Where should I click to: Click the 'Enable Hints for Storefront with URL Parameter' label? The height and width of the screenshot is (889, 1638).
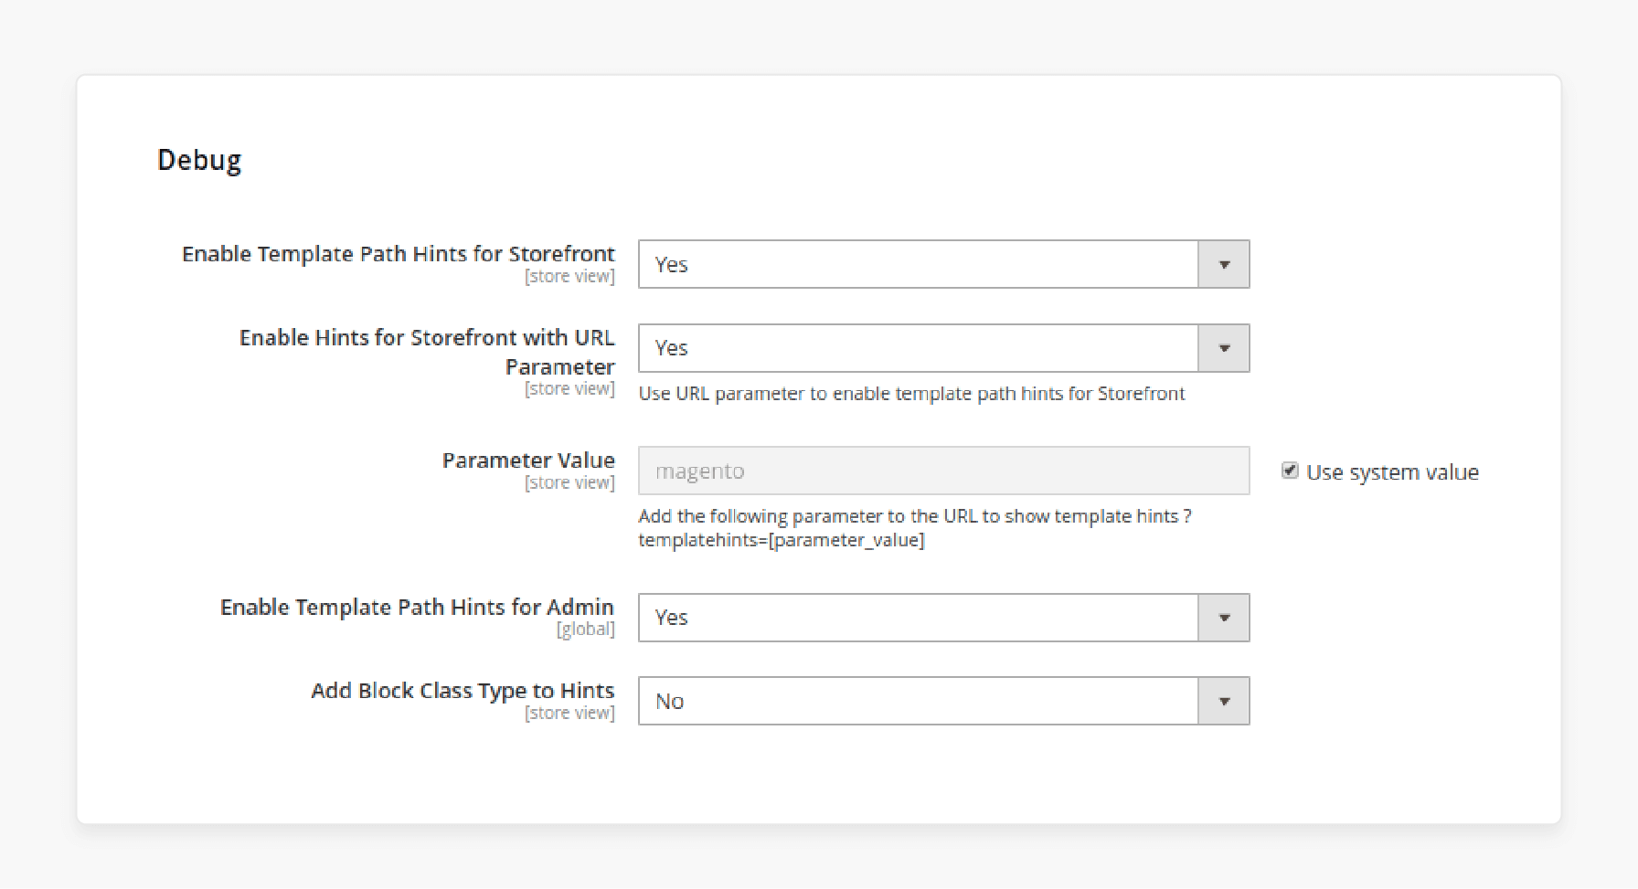pos(427,352)
